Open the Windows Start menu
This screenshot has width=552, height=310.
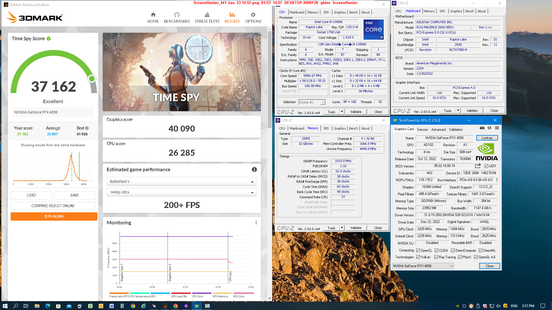click(5, 306)
